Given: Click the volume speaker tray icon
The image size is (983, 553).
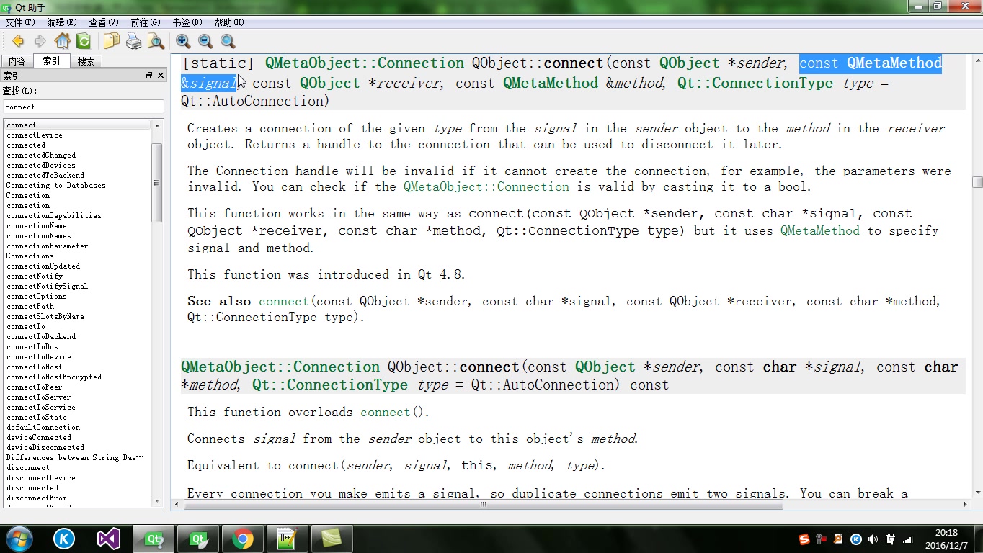Looking at the screenshot, I should click(873, 539).
